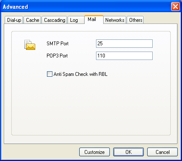Select the Cascading tab
The width and height of the screenshot is (182, 161).
tap(55, 20)
